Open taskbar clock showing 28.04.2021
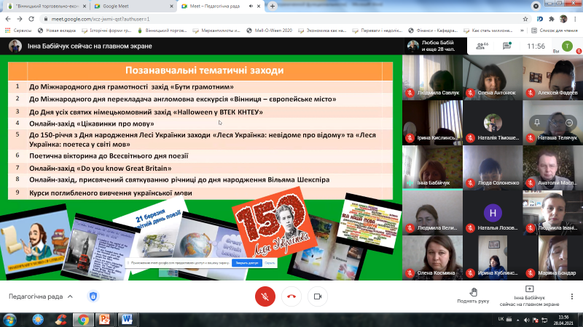Screen dimensions: 583x327 [563, 320]
